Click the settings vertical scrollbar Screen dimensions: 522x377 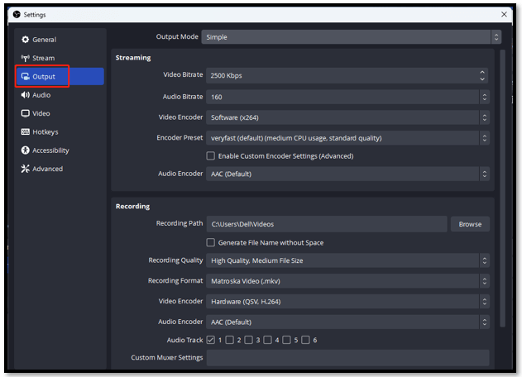tap(503, 188)
